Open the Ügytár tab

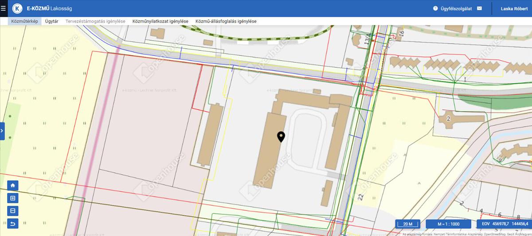pos(51,21)
